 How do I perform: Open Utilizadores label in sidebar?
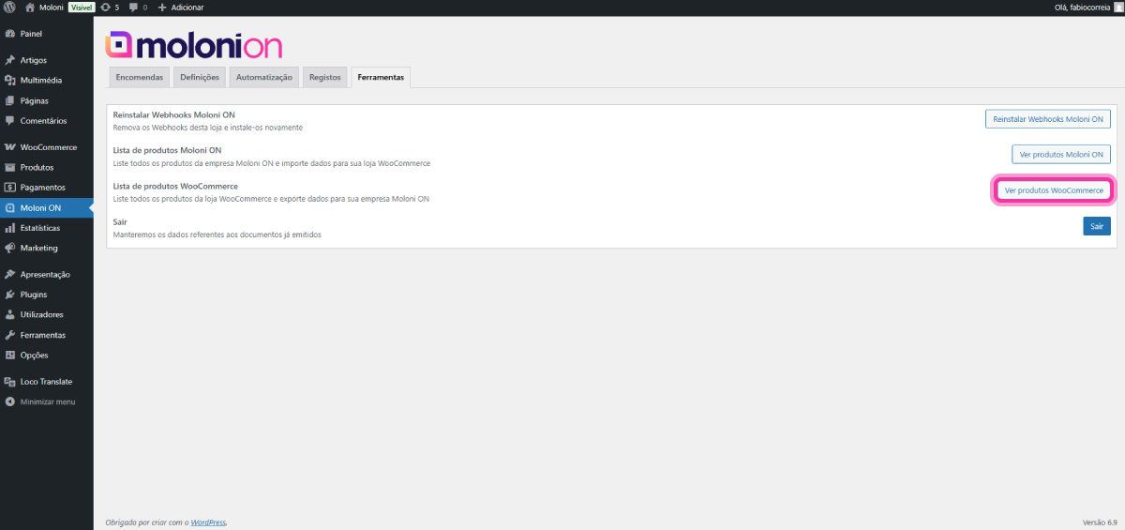42,315
